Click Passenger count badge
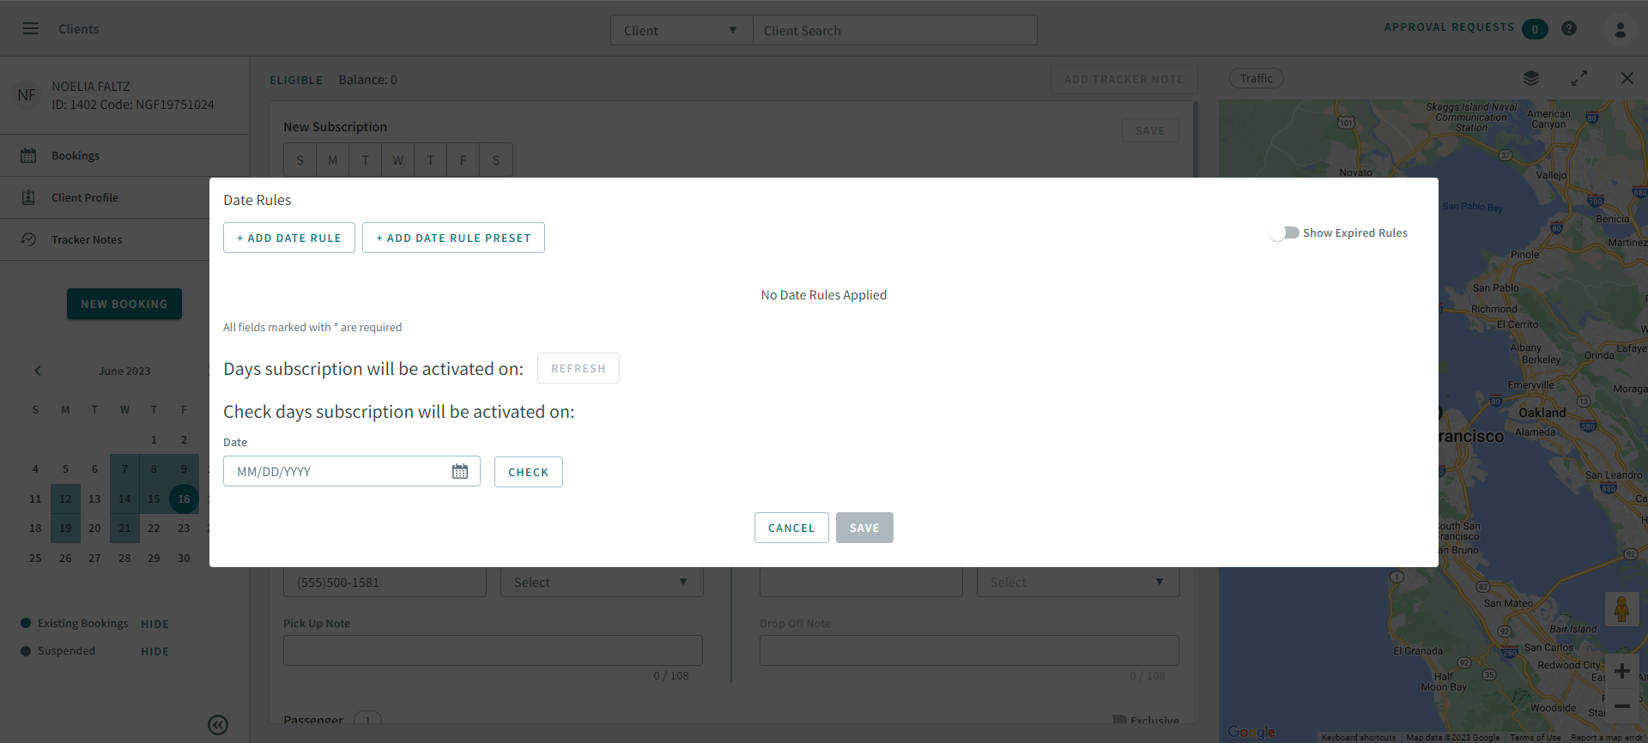The height and width of the screenshot is (743, 1648). click(x=367, y=720)
